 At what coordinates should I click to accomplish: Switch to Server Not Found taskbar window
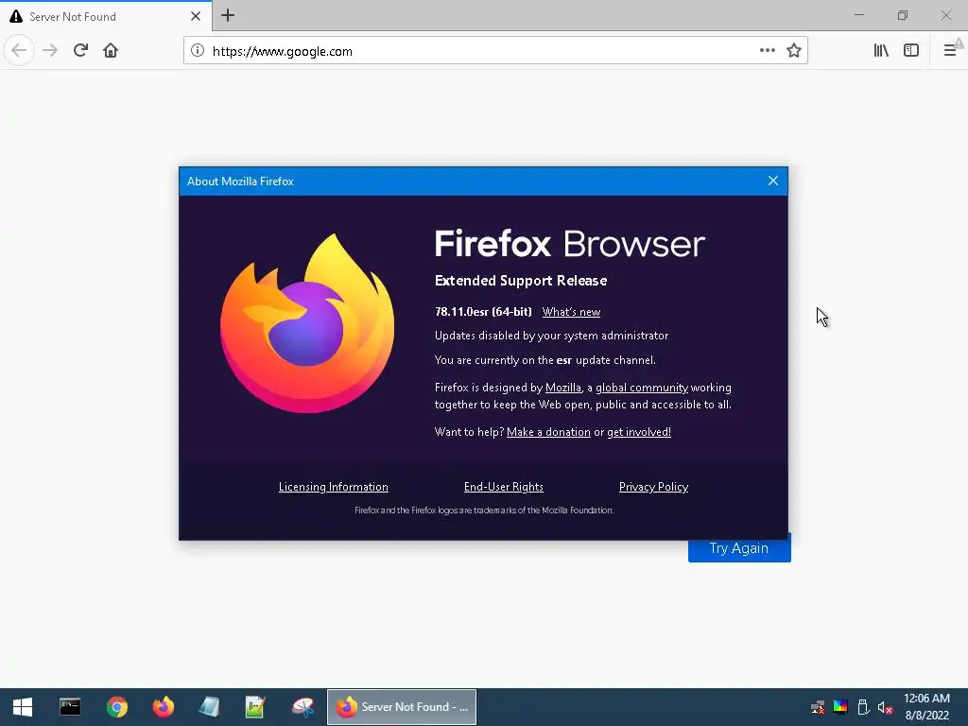pos(401,707)
